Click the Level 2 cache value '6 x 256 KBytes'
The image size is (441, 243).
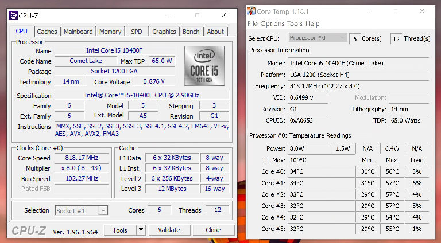click(172, 178)
